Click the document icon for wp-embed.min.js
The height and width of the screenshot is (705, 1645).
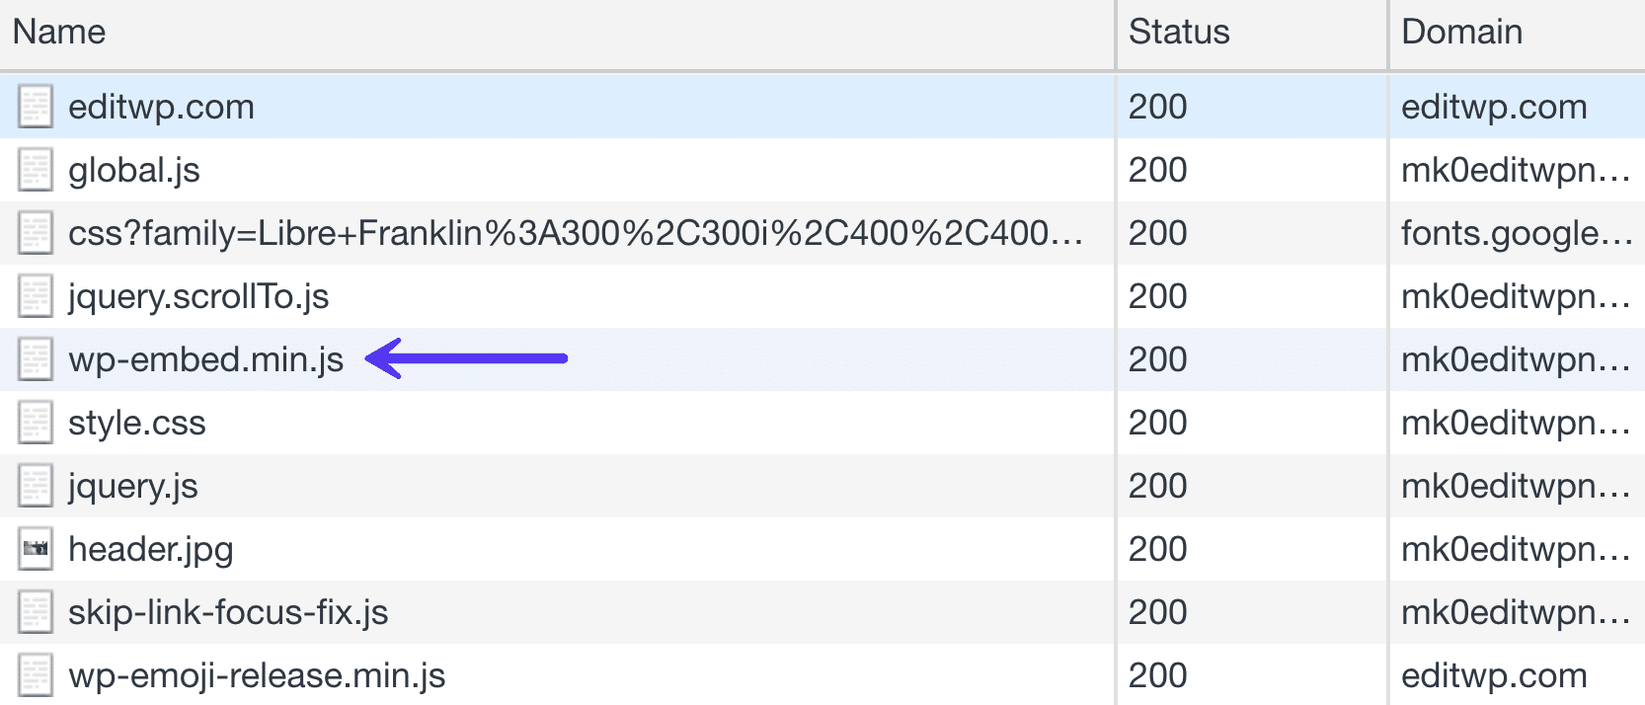35,359
